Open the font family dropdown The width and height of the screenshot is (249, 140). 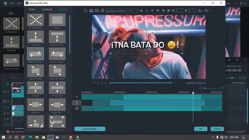pos(117,10)
